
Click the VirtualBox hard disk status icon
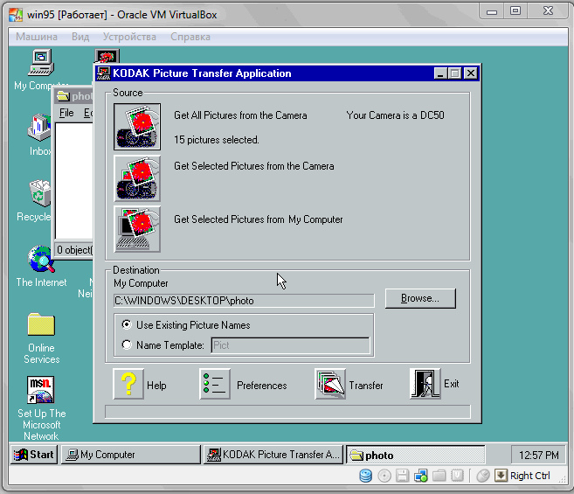(x=366, y=476)
